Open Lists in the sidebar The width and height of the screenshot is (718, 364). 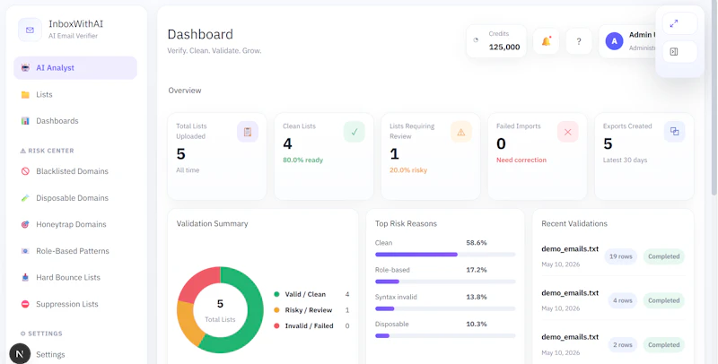click(x=75, y=95)
